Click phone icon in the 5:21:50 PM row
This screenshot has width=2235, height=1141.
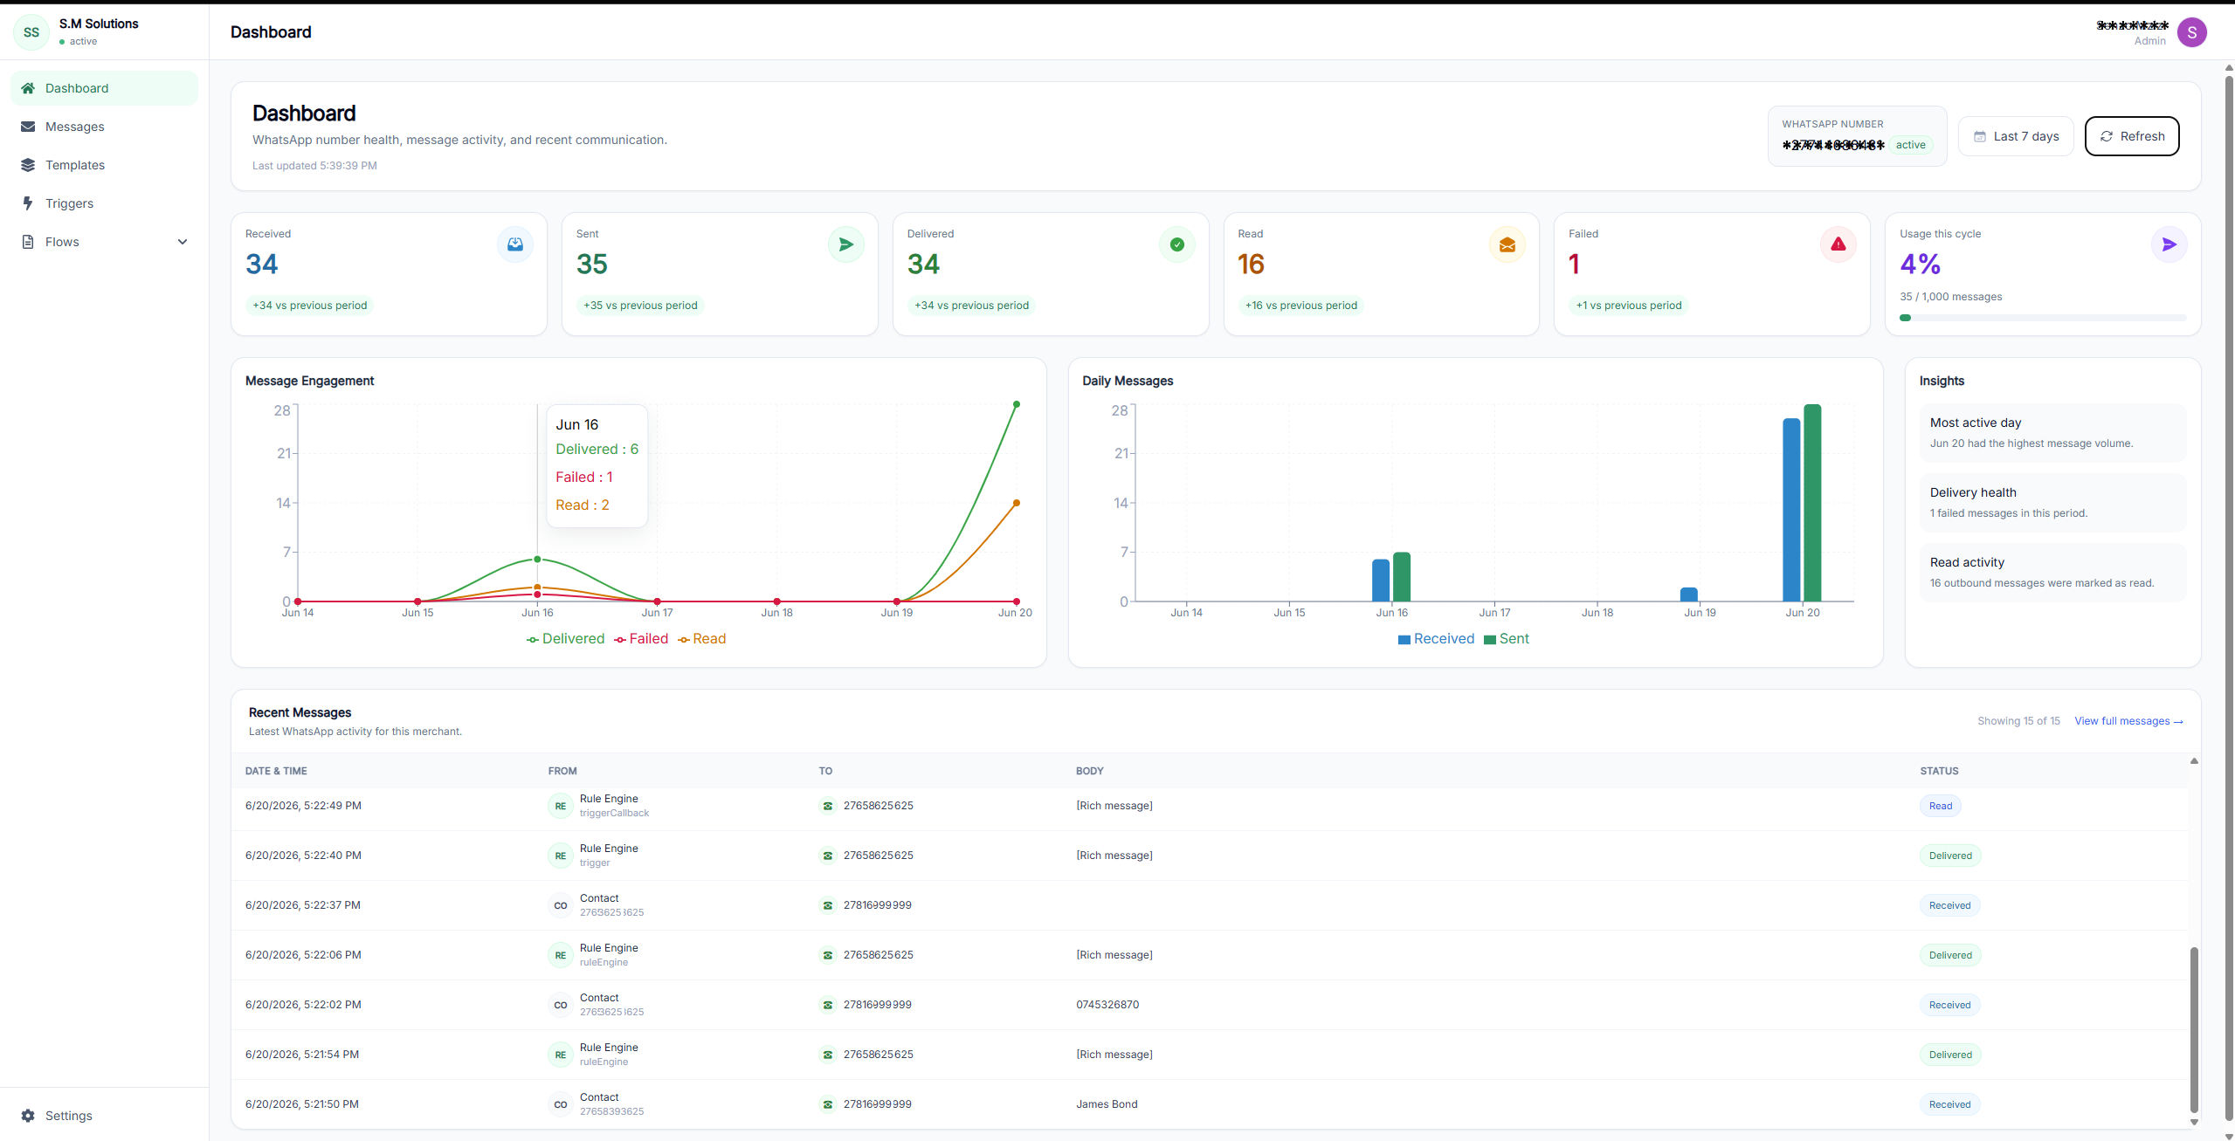coord(827,1104)
